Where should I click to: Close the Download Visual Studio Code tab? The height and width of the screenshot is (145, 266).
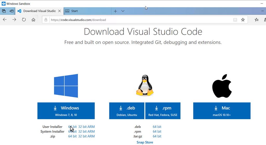[59, 11]
